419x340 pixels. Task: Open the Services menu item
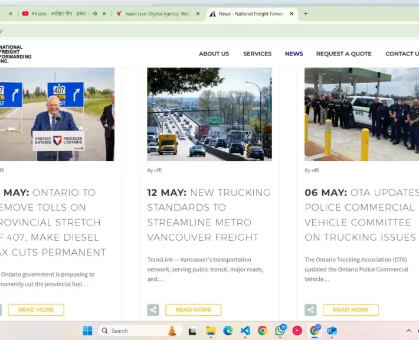pos(257,54)
